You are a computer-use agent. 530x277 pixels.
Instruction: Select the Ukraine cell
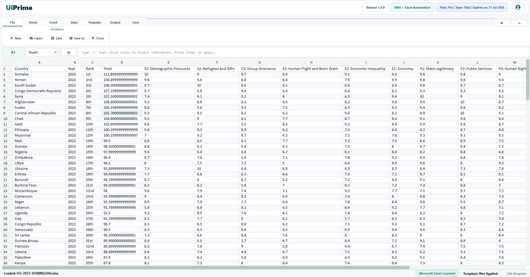39,169
